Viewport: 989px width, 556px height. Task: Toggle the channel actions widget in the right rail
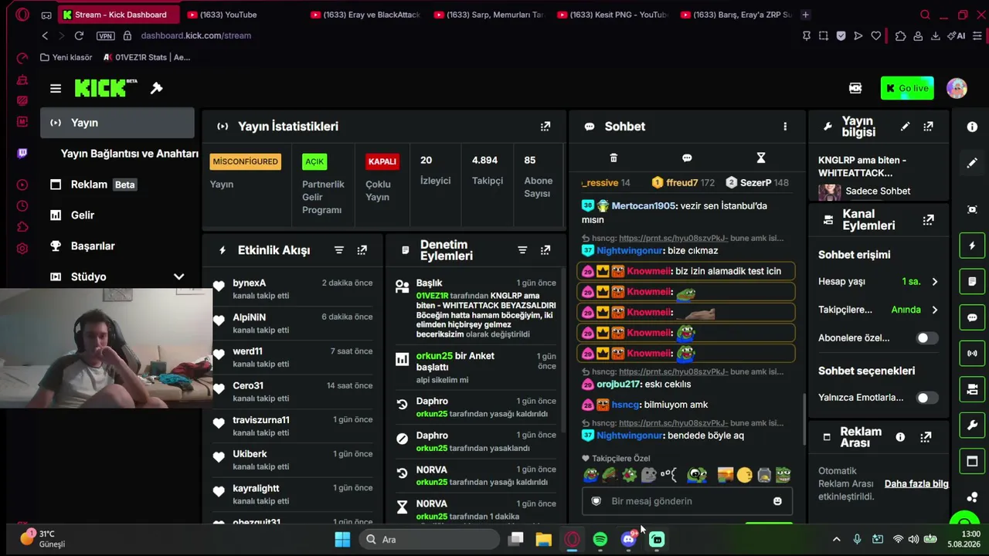[x=972, y=388]
